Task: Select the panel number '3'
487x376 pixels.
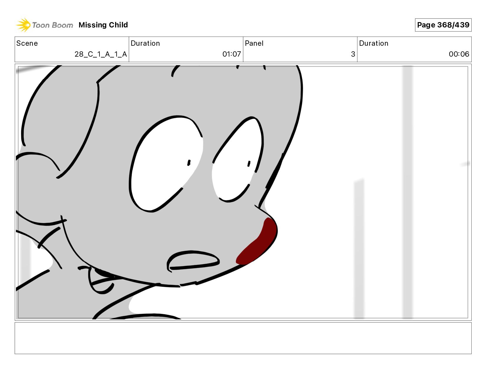Action: (x=353, y=54)
